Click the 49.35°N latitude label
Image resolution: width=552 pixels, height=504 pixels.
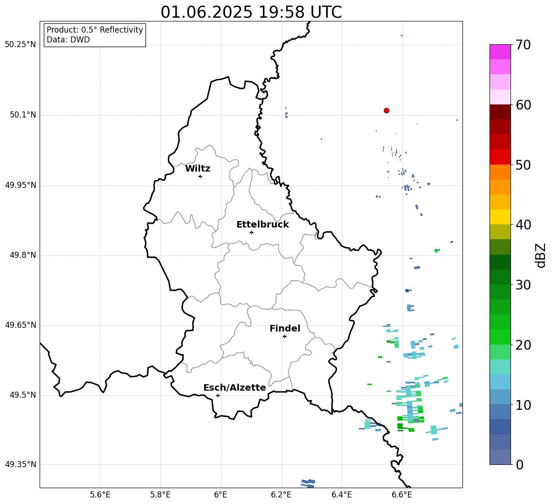click(x=21, y=464)
